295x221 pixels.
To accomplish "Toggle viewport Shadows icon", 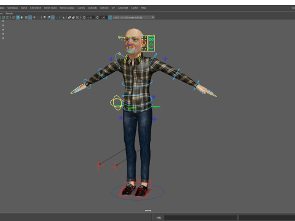I will coord(38,17).
